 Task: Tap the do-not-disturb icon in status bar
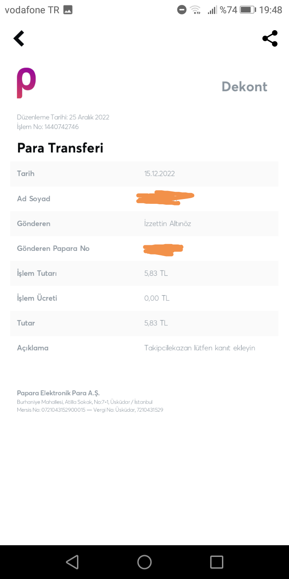click(x=182, y=10)
